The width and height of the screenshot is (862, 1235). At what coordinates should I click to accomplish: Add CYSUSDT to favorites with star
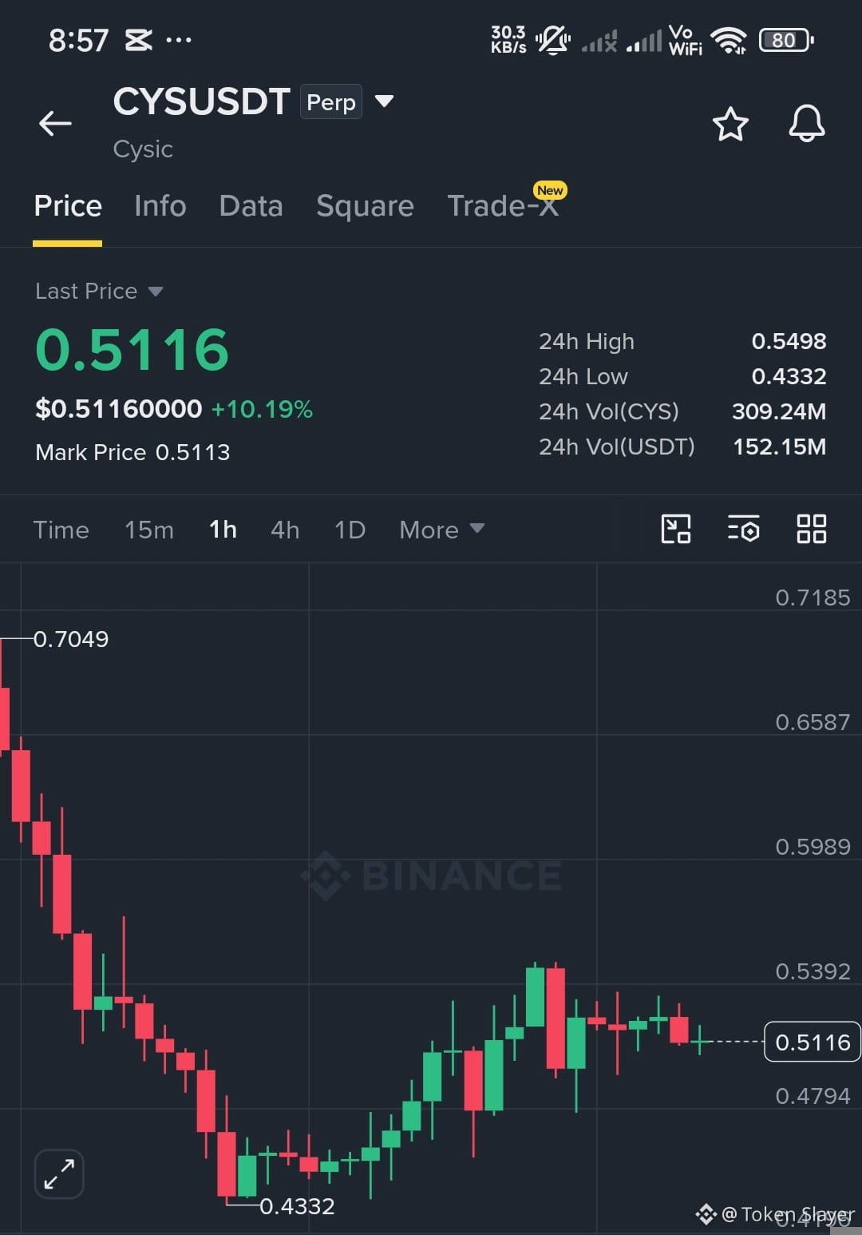(x=730, y=124)
